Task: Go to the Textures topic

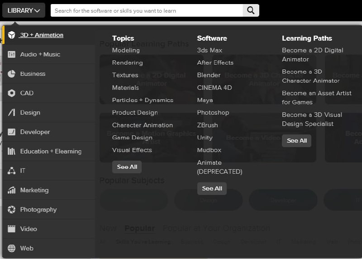Action: [125, 75]
